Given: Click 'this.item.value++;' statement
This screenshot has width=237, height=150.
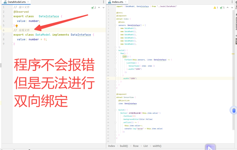Looking at the screenshot, I should [134, 126].
